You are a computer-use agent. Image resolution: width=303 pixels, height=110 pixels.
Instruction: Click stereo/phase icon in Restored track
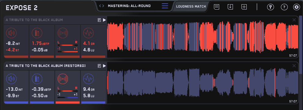(63, 79)
